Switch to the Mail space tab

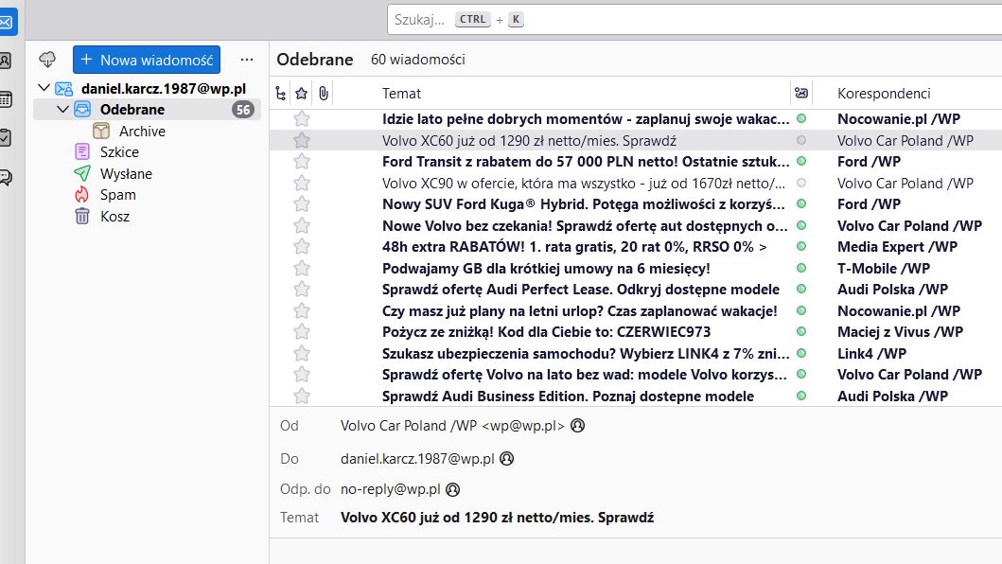(10, 19)
